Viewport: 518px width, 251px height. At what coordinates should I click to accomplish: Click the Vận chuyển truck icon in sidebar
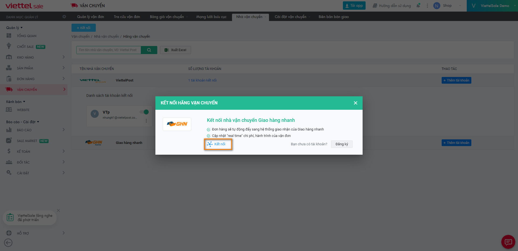[x=9, y=89]
